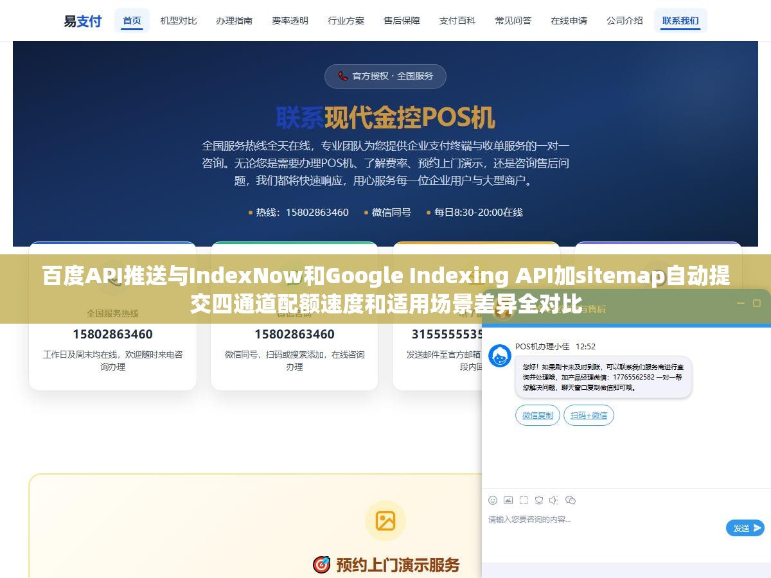Click the 3155555535 email card number

coord(447,334)
